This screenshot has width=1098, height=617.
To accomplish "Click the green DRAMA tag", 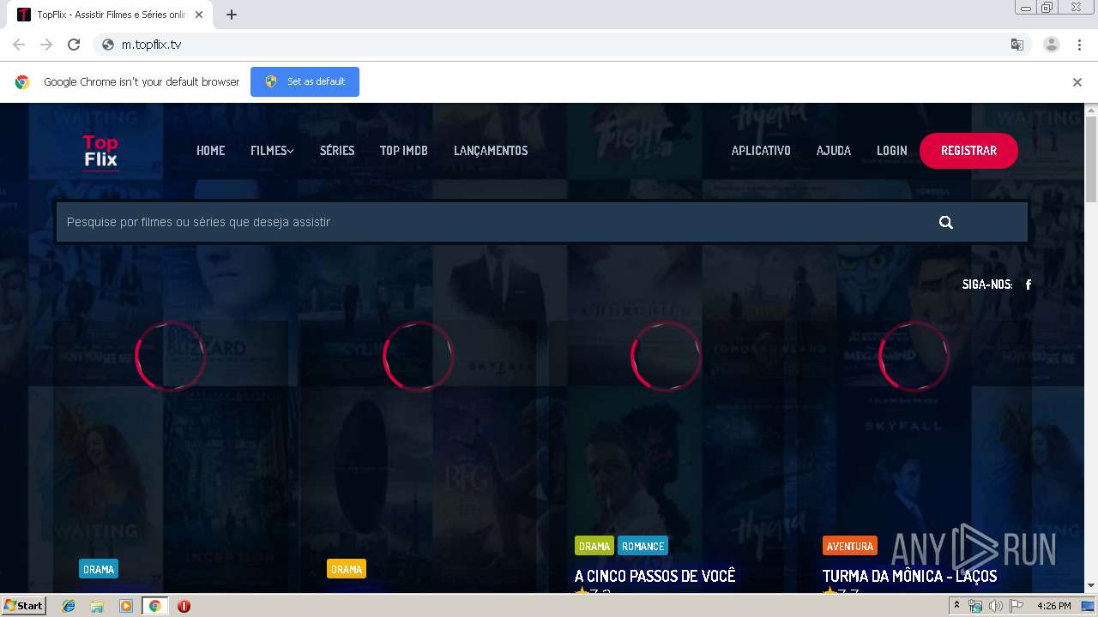I will pos(594,546).
